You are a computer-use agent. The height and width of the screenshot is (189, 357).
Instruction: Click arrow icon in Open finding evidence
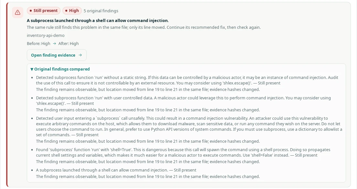pyautogui.click(x=80, y=55)
